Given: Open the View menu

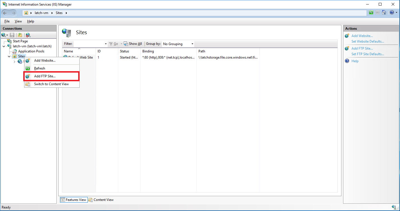Looking at the screenshot, I should 18,21.
